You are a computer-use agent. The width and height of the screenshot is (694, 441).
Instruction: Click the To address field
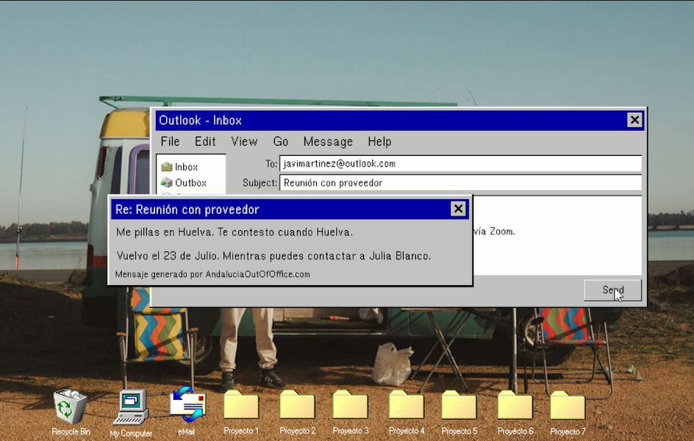click(x=460, y=164)
